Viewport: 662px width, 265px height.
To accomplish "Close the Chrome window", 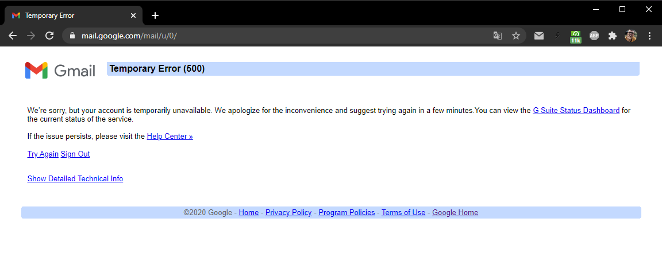I will 648,9.
